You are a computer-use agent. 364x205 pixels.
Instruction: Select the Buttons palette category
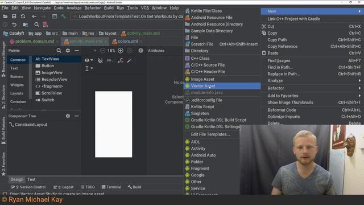16,77
